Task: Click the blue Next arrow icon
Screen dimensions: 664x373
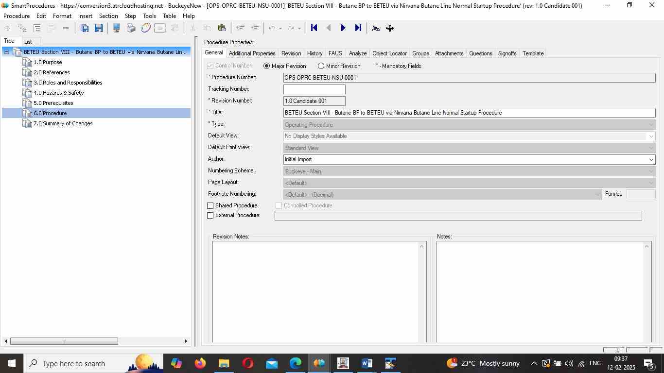Action: [343, 28]
